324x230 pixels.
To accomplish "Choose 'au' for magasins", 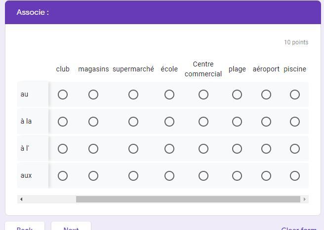I will 93,95.
